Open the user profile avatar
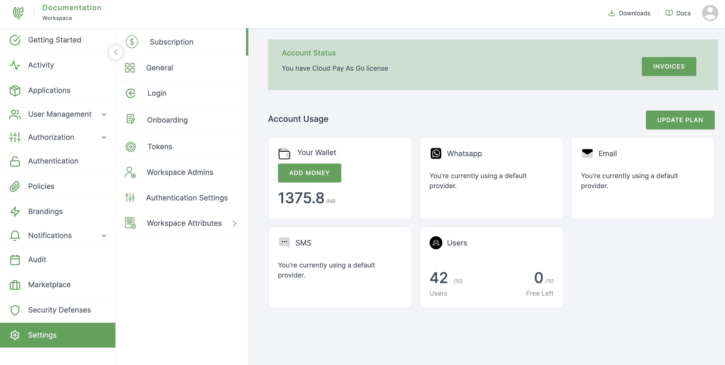 (710, 13)
